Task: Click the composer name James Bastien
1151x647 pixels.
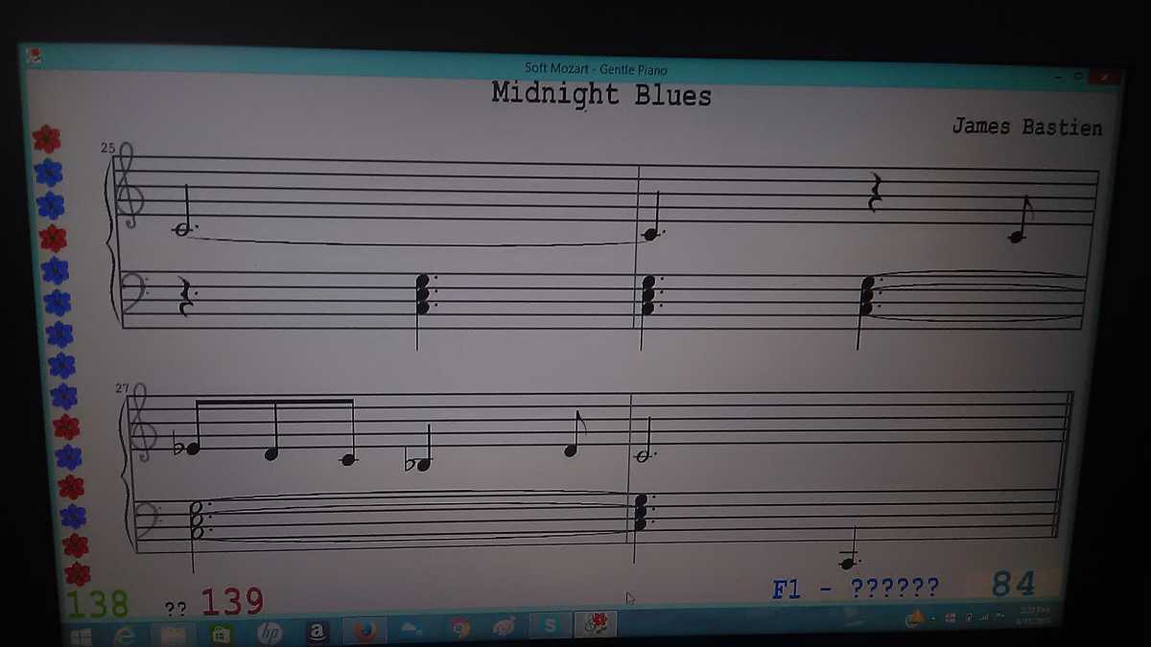Action: tap(1027, 127)
